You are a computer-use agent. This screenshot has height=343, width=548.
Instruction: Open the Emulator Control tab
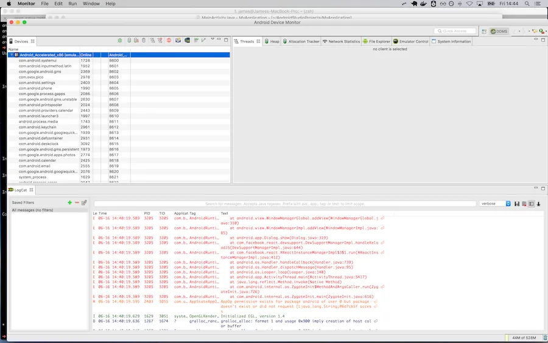tap(410, 41)
